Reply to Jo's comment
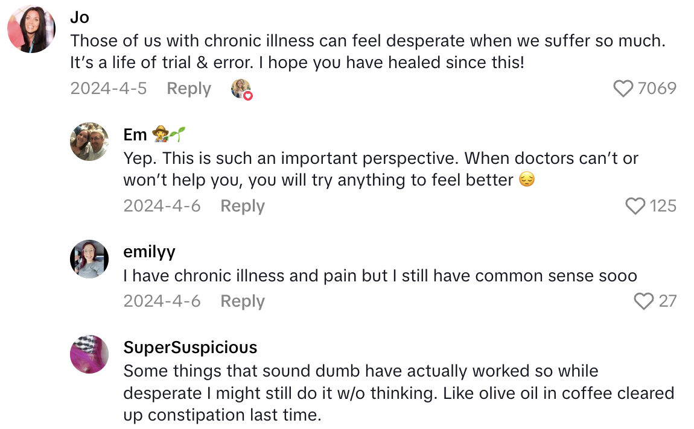The width and height of the screenshot is (694, 429). [188, 88]
